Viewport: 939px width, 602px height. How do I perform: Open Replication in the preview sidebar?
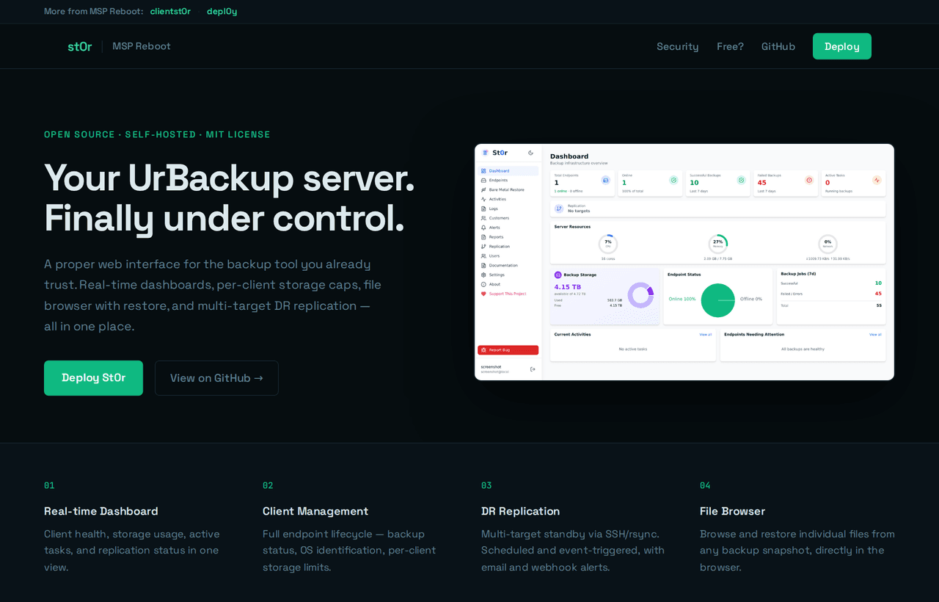(507, 247)
